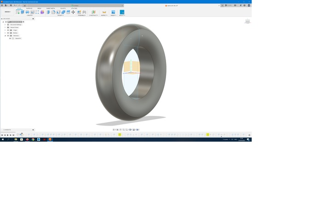Viewport: 322px width, 213px height.
Task: Select the Move/Copy tool
Action: click(x=73, y=12)
